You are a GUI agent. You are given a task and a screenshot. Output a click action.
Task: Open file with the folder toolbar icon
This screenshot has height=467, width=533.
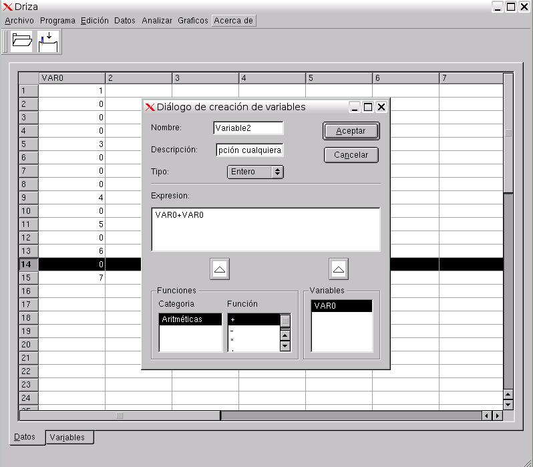[x=21, y=41]
